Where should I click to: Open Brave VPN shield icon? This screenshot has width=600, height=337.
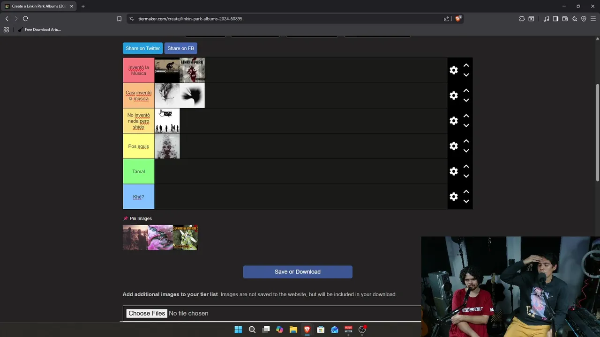click(x=584, y=19)
